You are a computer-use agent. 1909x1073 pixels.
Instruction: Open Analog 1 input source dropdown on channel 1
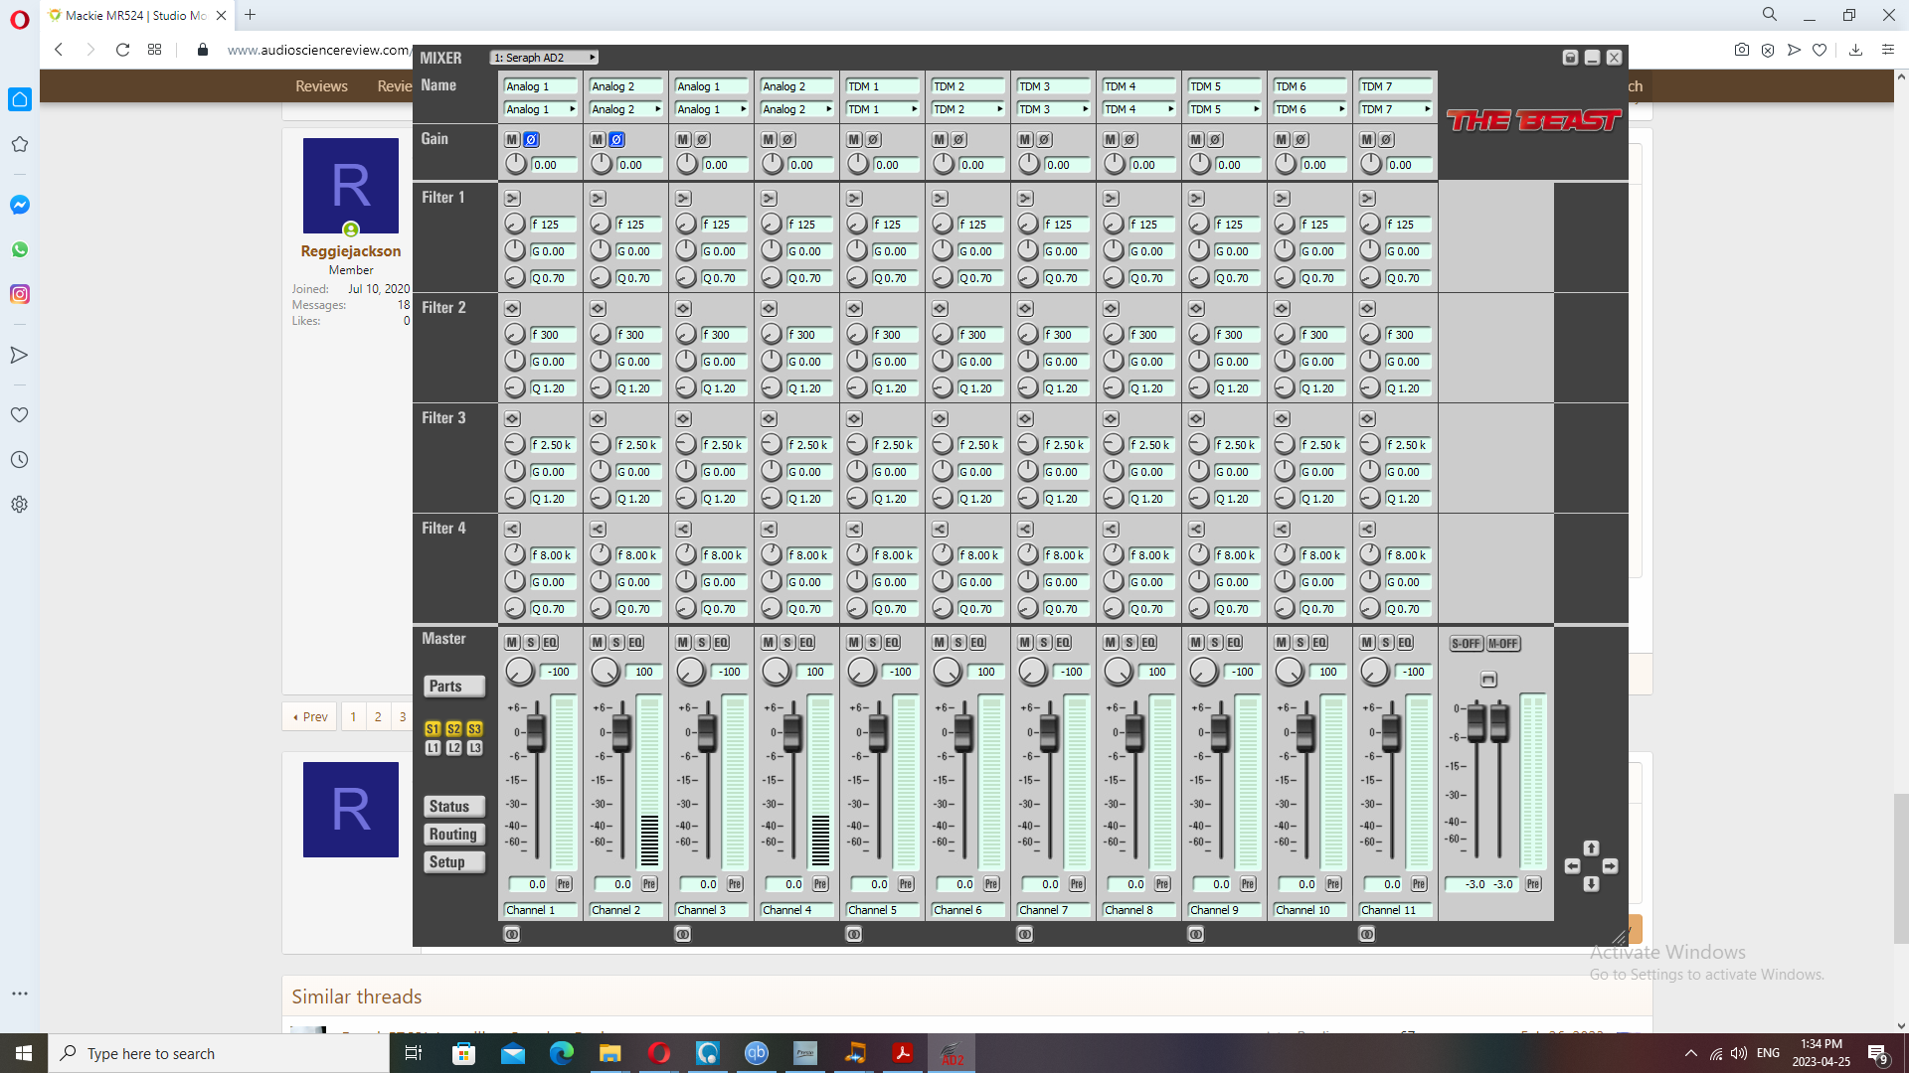coord(540,109)
